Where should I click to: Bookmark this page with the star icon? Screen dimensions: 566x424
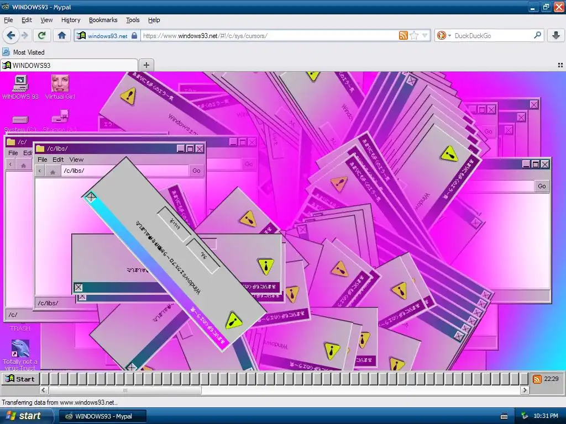414,35
